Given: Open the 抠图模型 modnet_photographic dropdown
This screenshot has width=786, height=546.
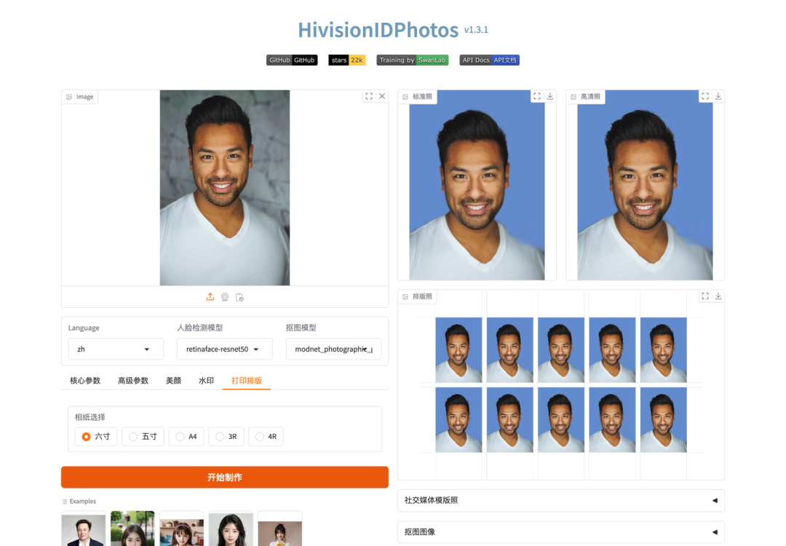Looking at the screenshot, I should point(333,349).
